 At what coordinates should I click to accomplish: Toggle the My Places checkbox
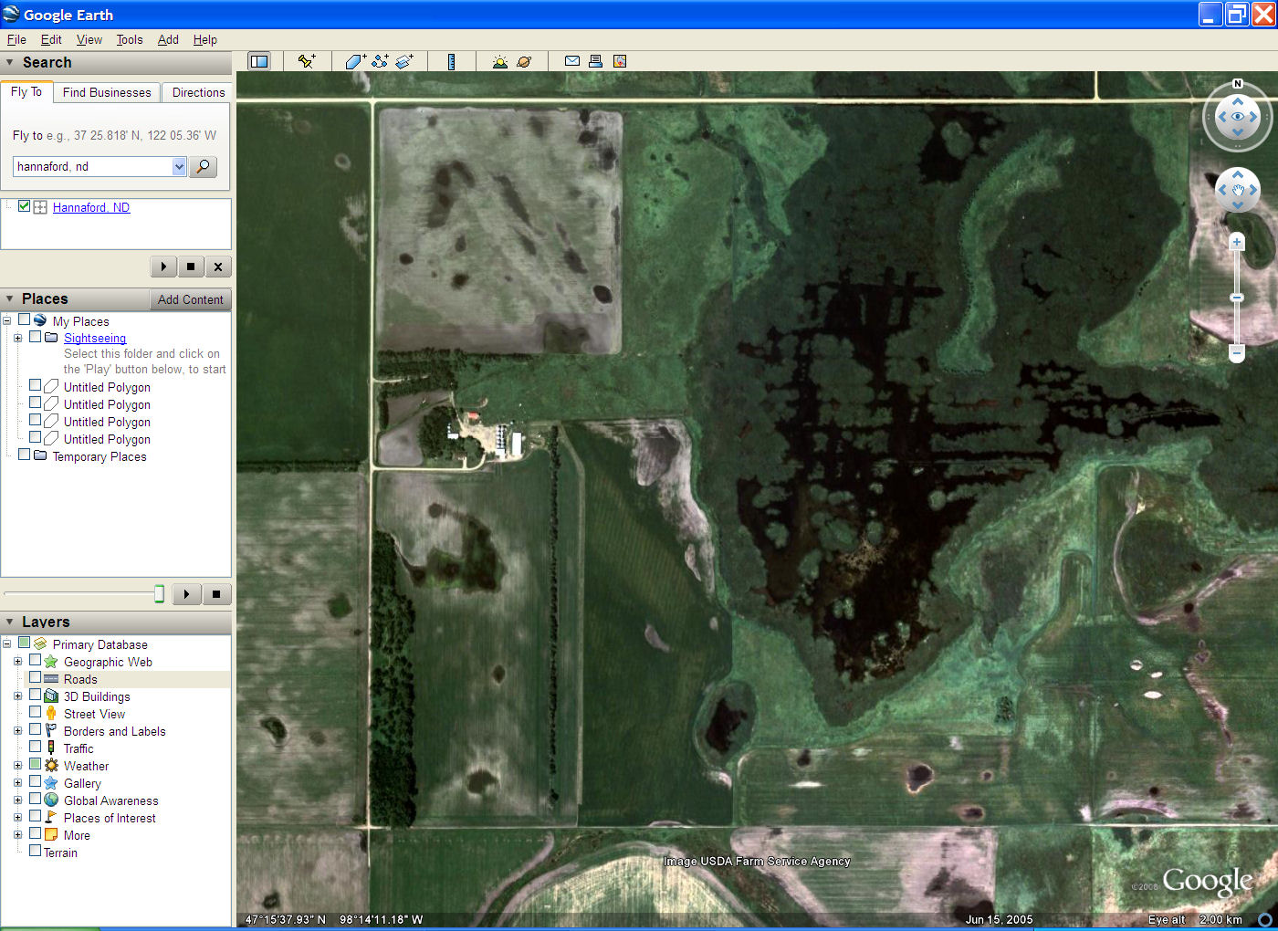tap(25, 320)
